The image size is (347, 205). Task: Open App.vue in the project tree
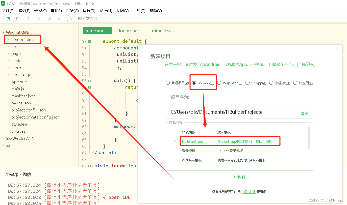[19, 82]
